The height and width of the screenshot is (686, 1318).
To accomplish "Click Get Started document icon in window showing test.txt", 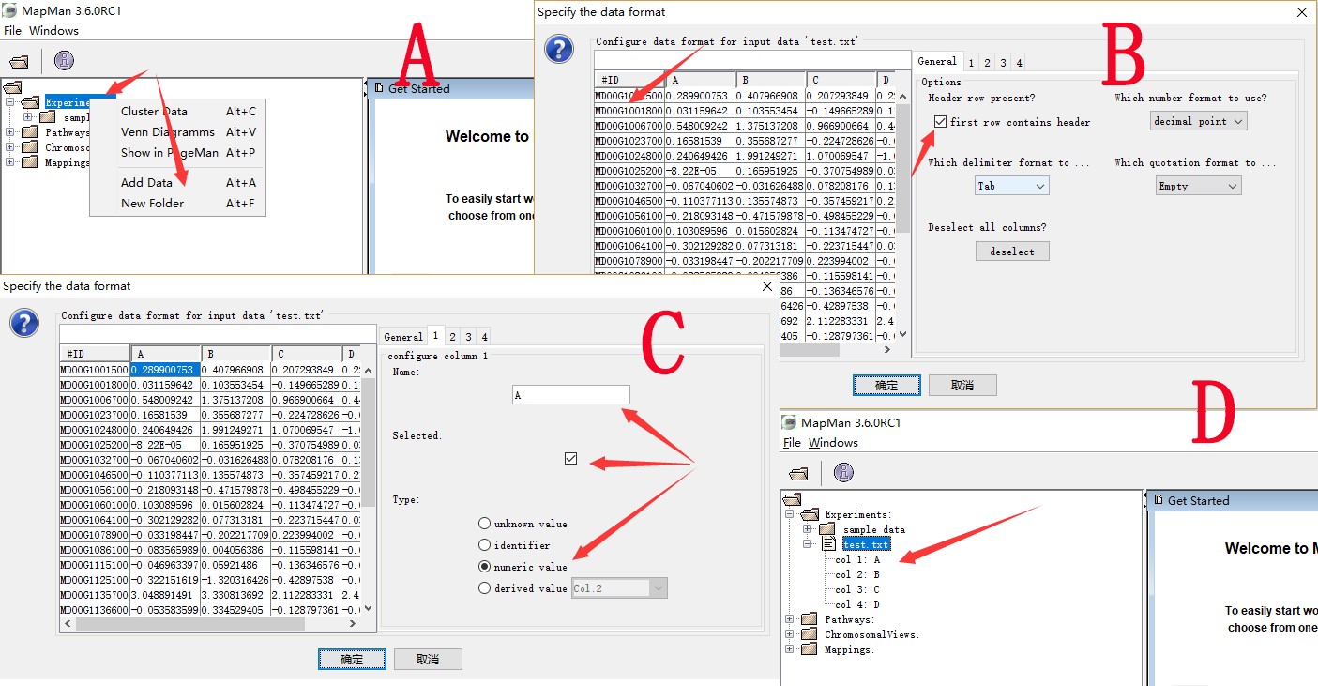I will (1157, 501).
